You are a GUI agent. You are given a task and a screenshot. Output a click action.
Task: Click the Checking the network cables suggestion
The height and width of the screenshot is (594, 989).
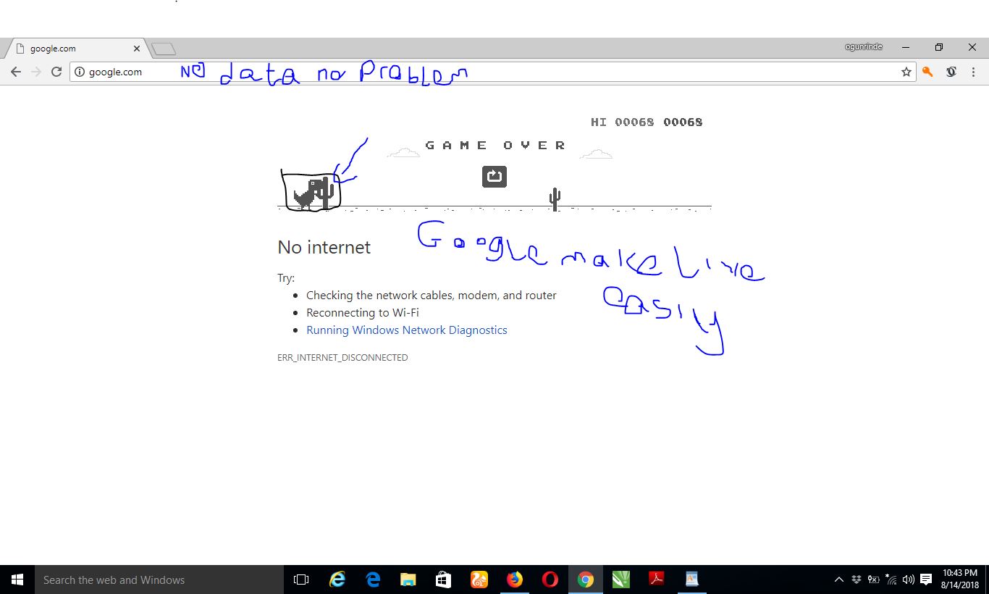point(432,295)
